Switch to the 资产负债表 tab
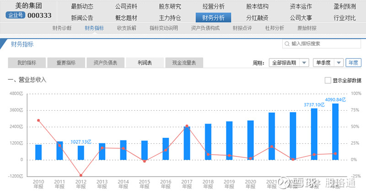This screenshot has height=194, width=366. [105, 63]
